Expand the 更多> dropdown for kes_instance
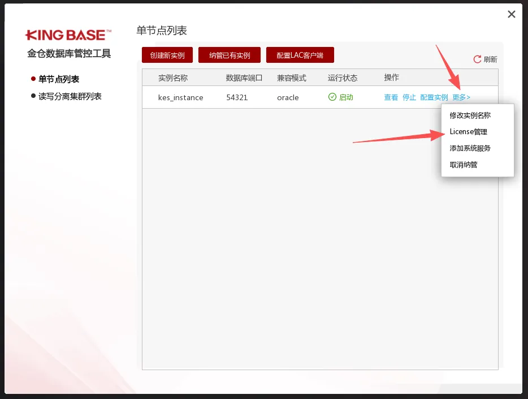 tap(461, 97)
